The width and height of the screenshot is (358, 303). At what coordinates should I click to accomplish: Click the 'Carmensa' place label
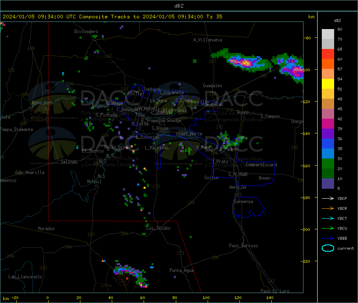pyautogui.click(x=243, y=201)
